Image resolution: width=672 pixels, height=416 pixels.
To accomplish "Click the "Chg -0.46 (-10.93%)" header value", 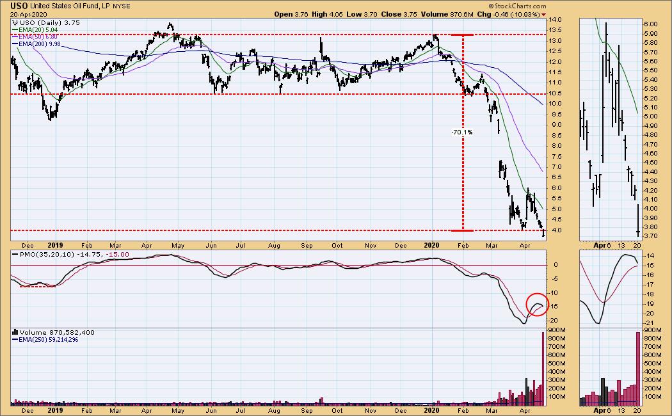I will pos(508,14).
